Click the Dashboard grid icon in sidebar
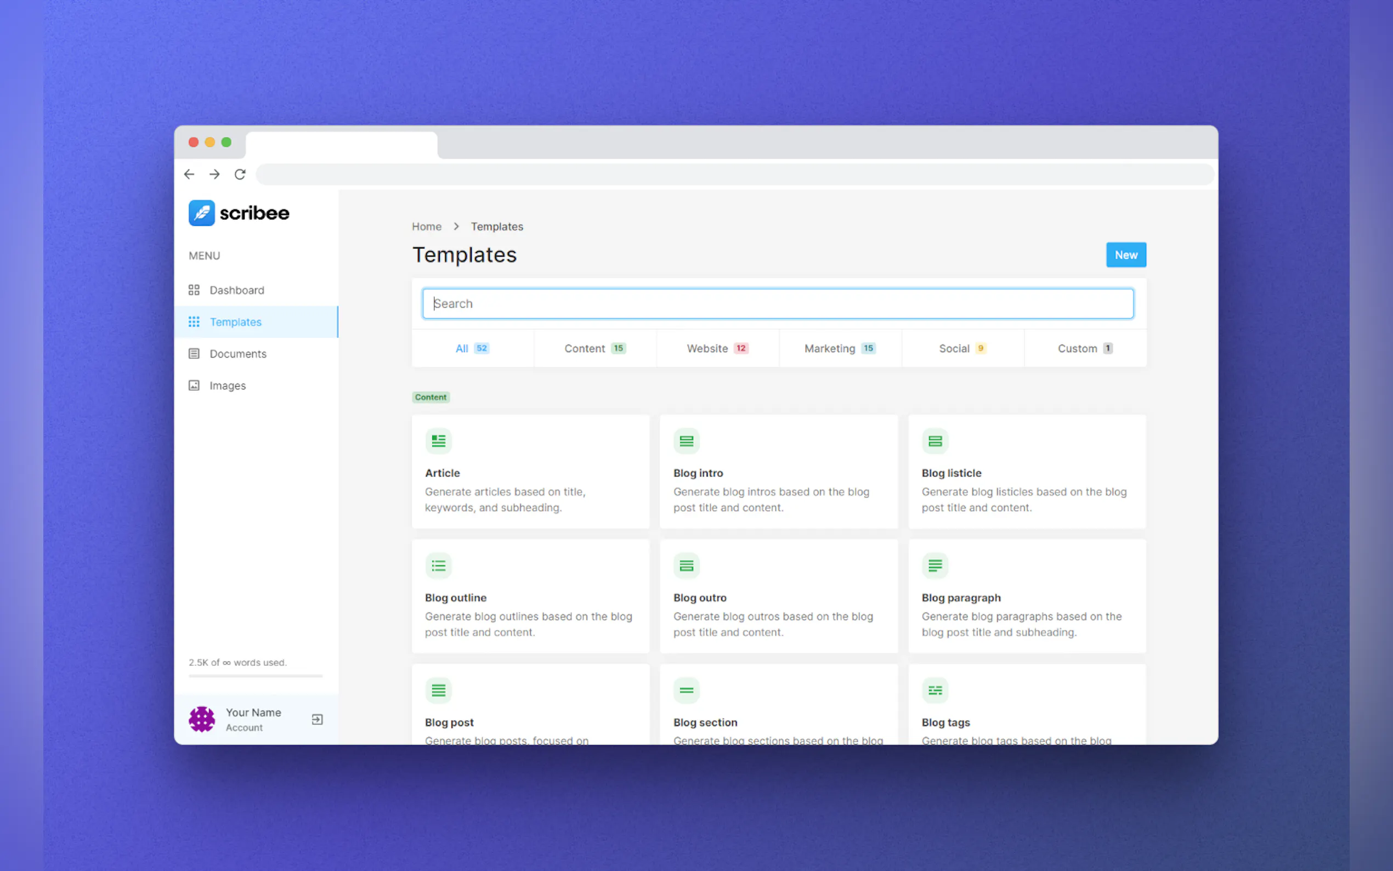 pyautogui.click(x=194, y=290)
